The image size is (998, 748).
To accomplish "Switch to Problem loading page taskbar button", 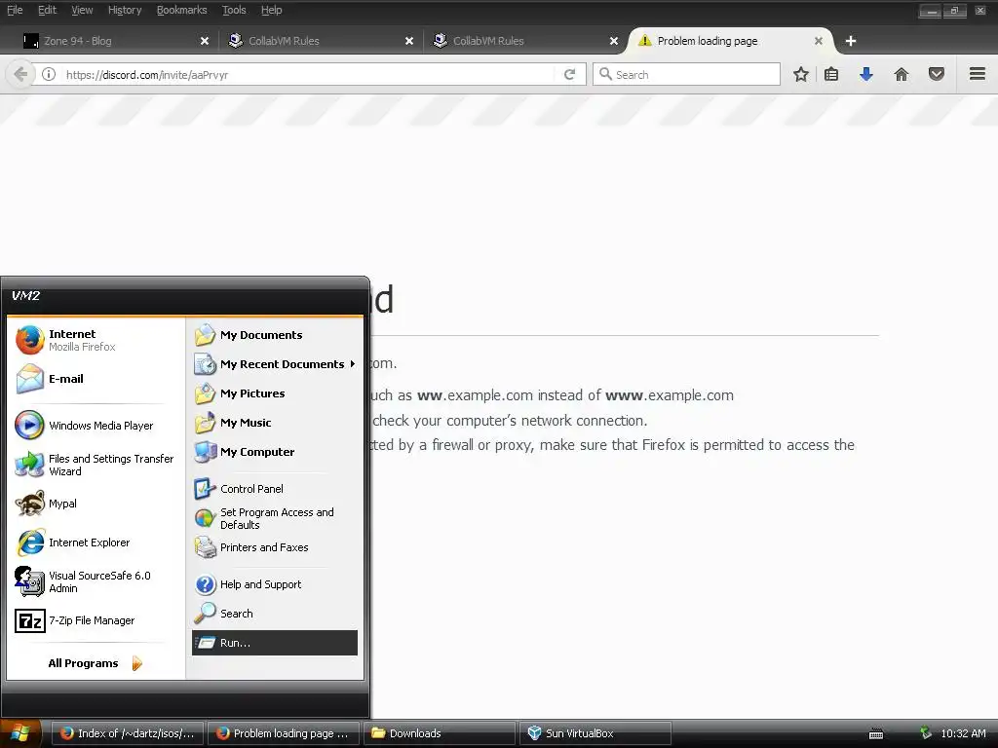I will point(284,733).
